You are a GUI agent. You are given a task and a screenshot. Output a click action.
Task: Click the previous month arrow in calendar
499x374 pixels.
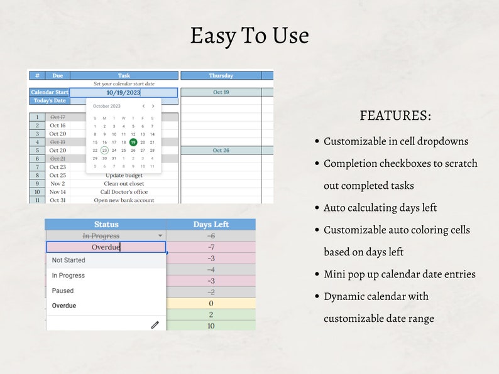coord(143,106)
